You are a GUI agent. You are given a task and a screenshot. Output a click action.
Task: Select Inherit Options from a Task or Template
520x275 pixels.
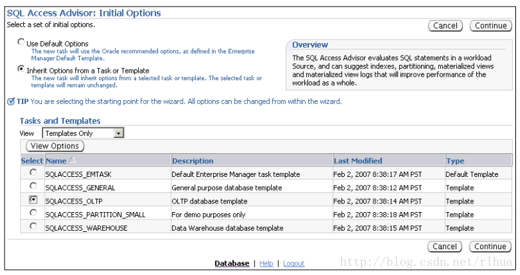click(21, 69)
